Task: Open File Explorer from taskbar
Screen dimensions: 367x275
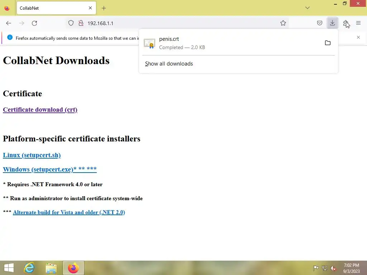Action: (x=51, y=268)
